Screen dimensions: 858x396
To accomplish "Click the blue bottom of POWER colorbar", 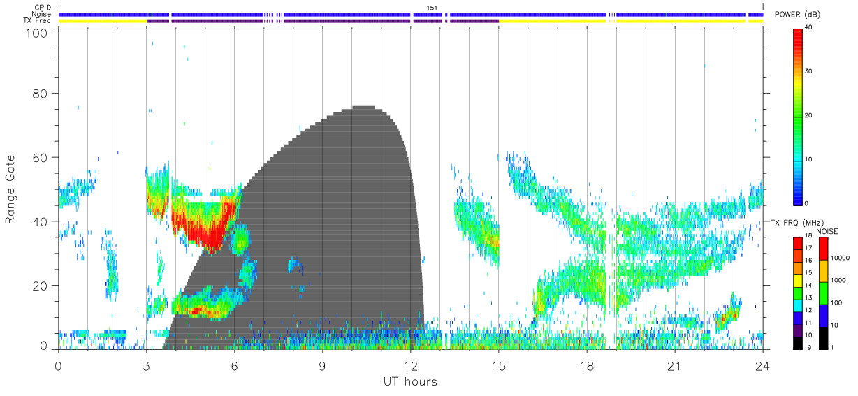I will (x=797, y=192).
